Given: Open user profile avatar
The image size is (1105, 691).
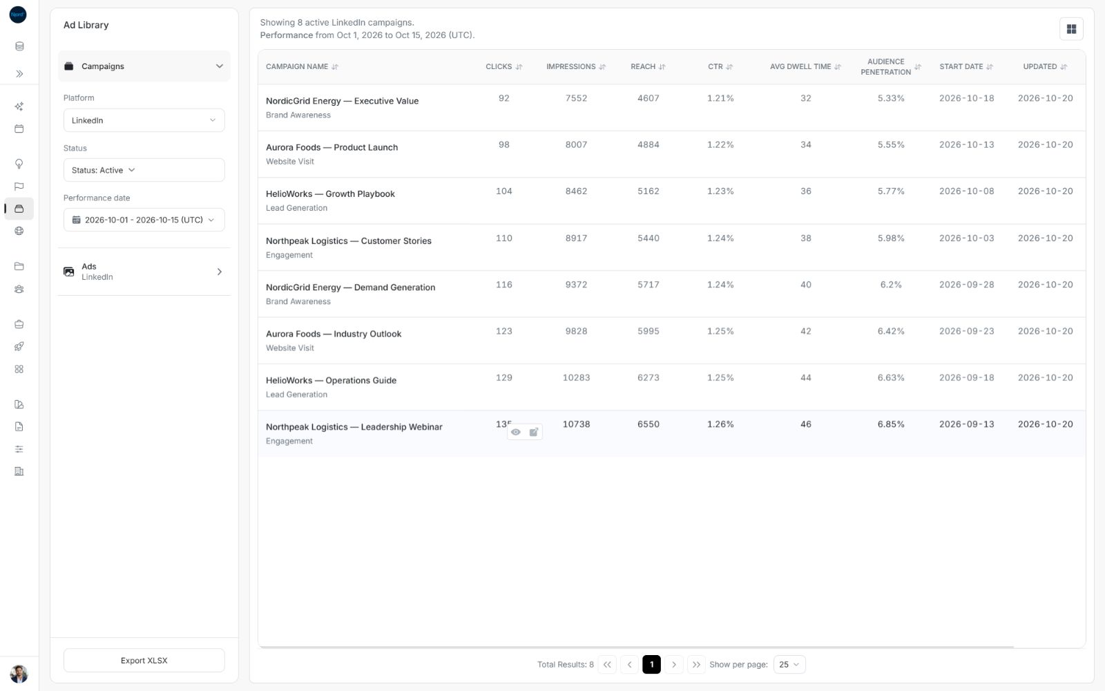Looking at the screenshot, I should (x=19, y=674).
